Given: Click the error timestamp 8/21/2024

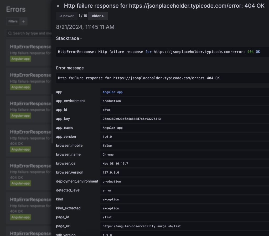Looking at the screenshot, I should [85, 27].
